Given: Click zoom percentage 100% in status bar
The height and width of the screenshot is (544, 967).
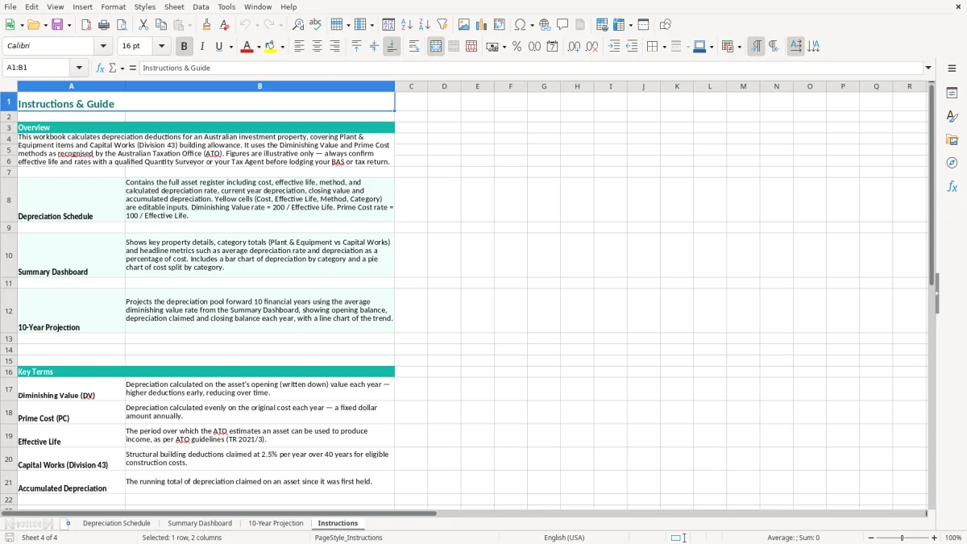Looking at the screenshot, I should [953, 538].
